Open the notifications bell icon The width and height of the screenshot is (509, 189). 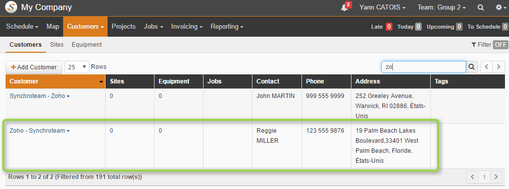coord(344,8)
